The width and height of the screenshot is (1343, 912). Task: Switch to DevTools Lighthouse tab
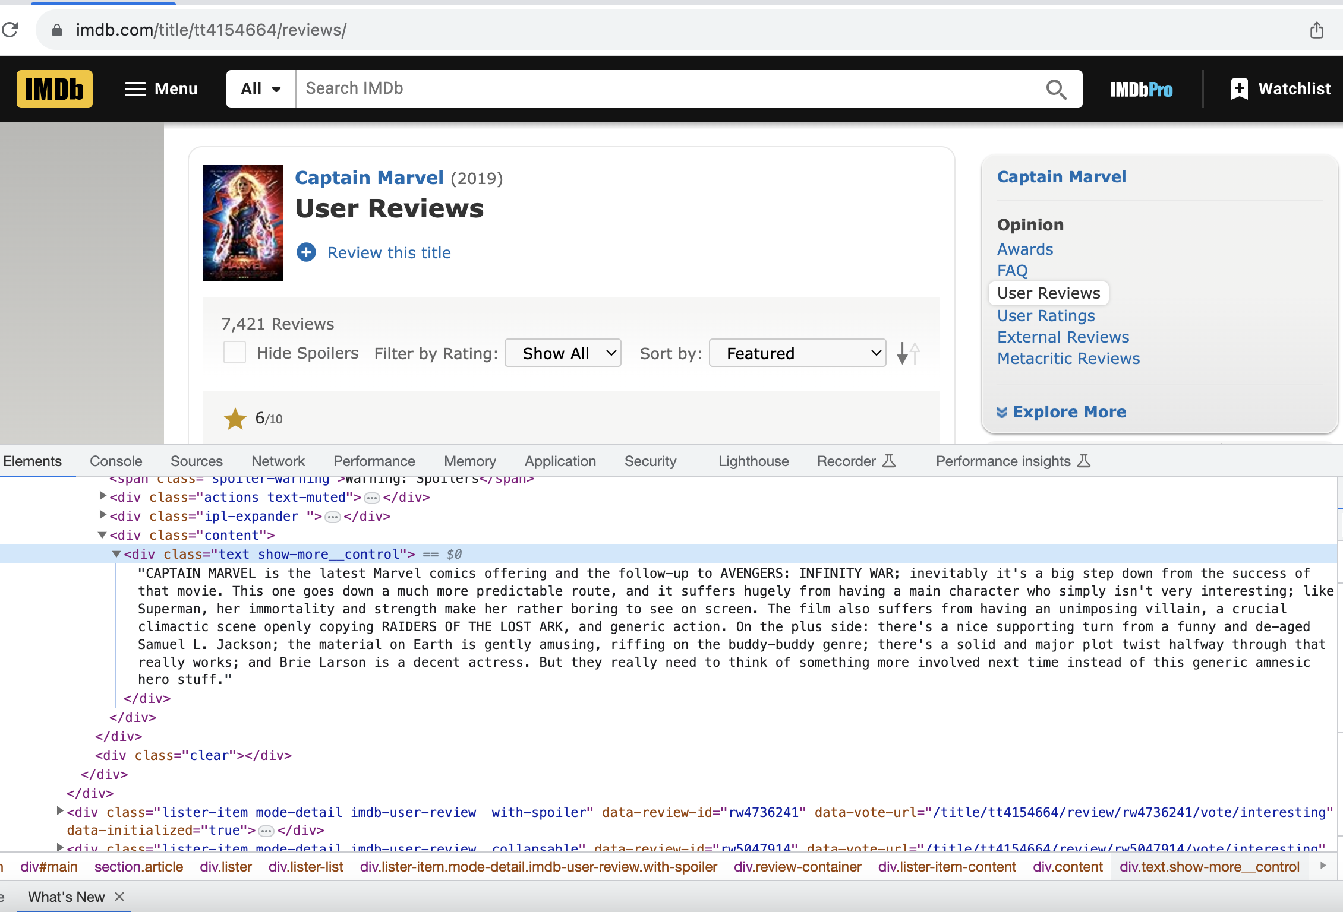click(x=754, y=461)
